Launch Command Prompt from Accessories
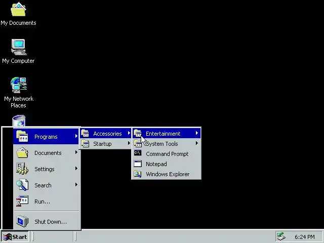The height and width of the screenshot is (243, 324). (167, 154)
